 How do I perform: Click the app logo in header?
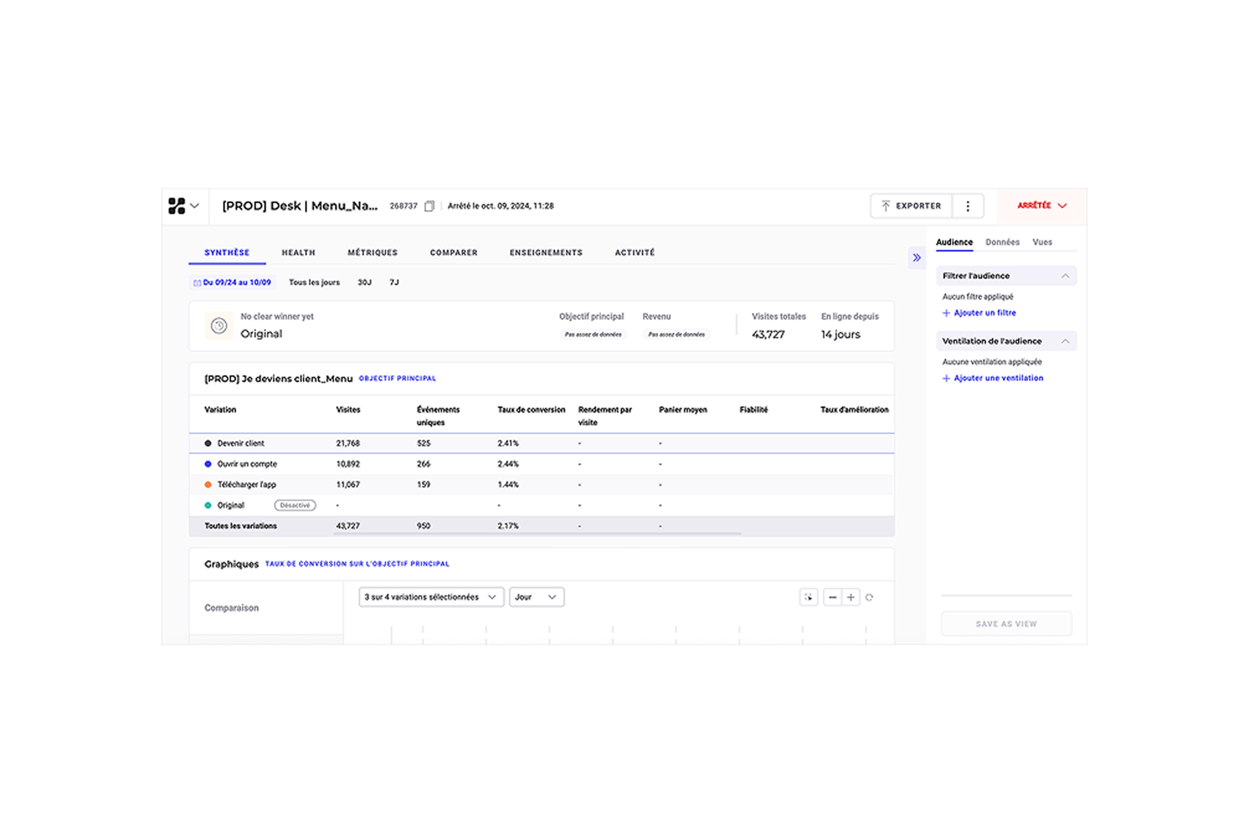coord(177,206)
